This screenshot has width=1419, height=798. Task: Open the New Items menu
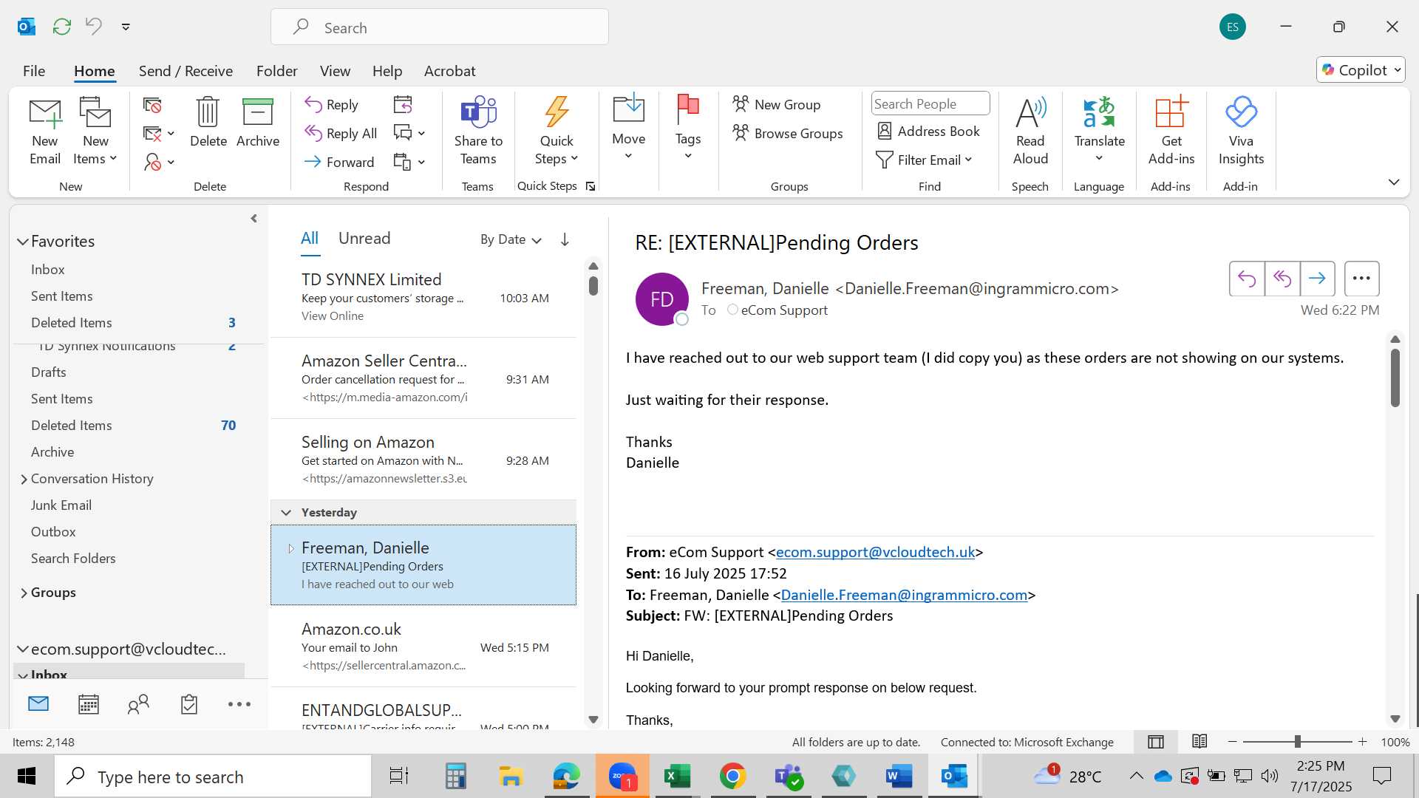pos(95,132)
